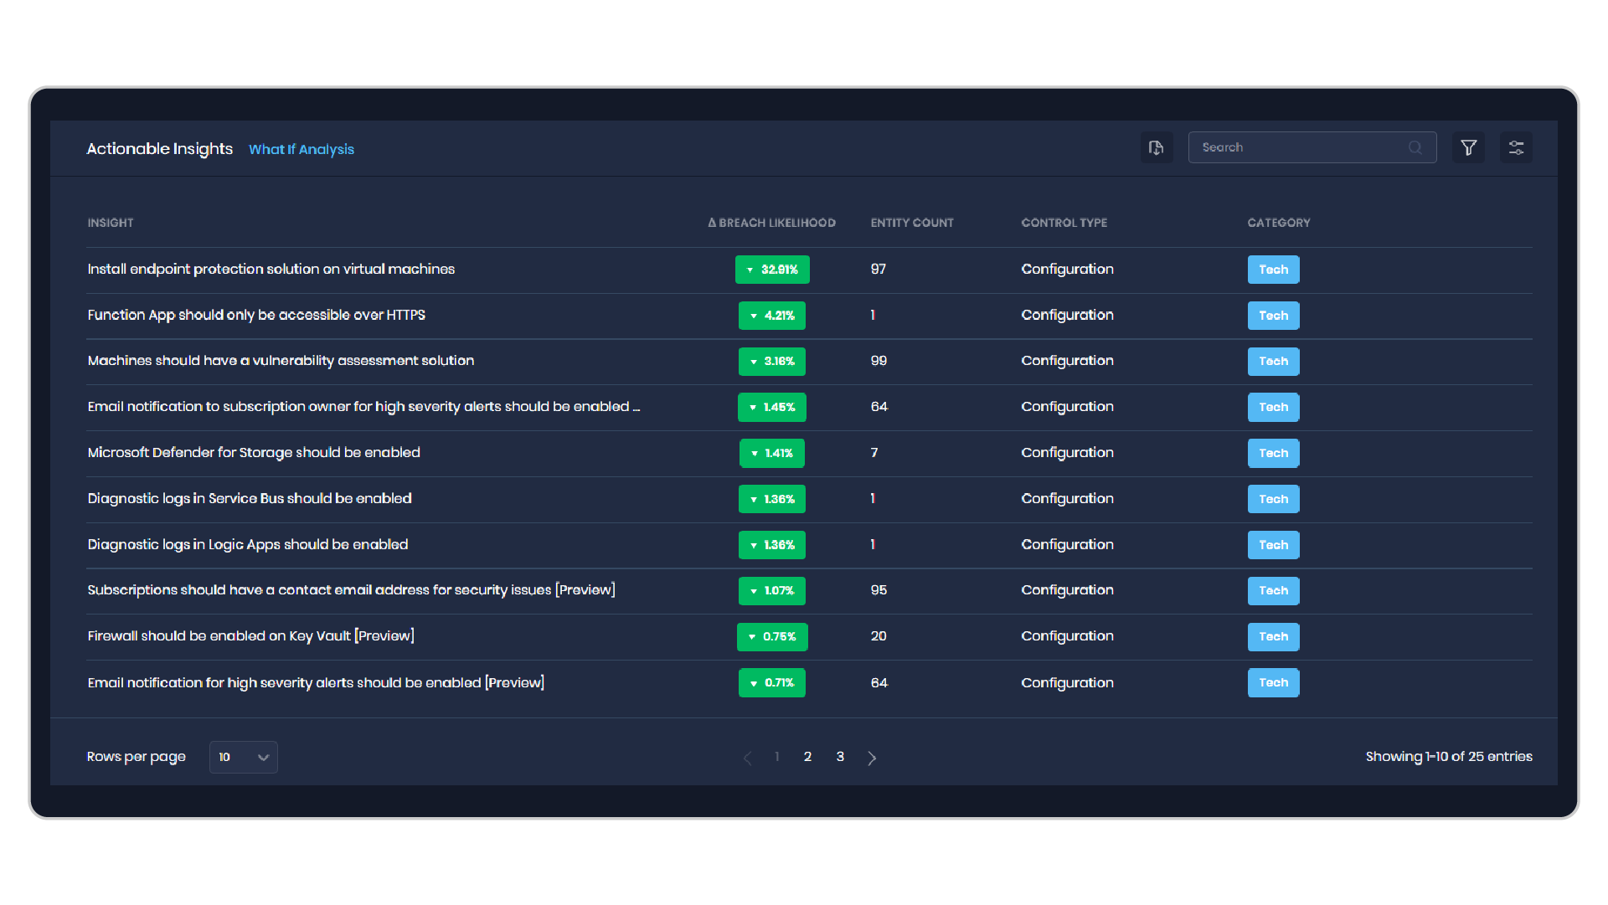1608x905 pixels.
Task: Switch to What If Analysis tab
Action: tap(301, 149)
